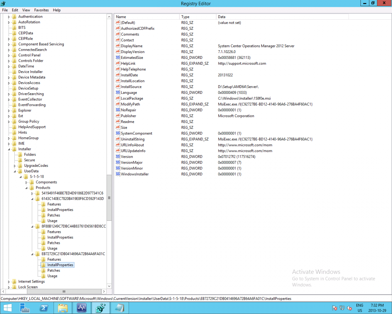This screenshot has height=314, width=392.
Task: Click the Lock Screen folder icon
Action: click(14, 287)
